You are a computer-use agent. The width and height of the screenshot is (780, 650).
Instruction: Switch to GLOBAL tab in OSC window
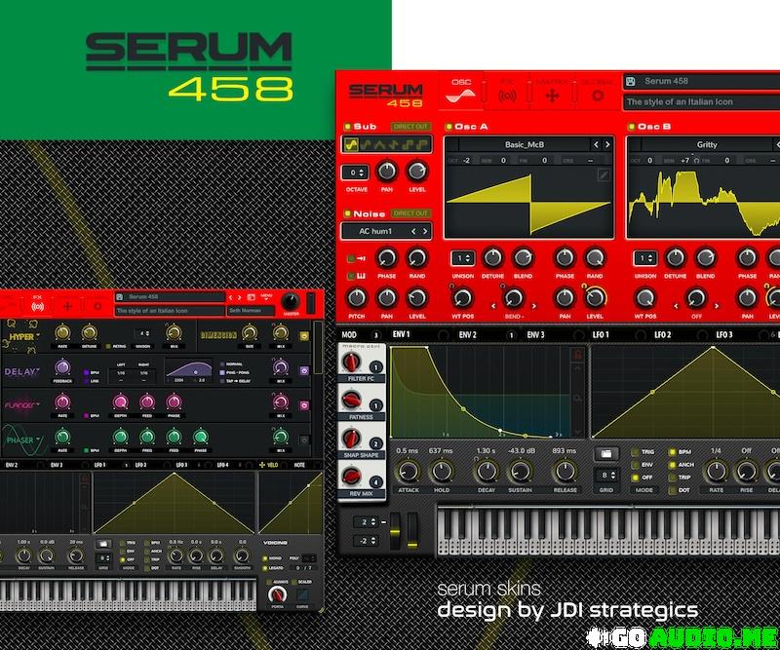tap(597, 90)
